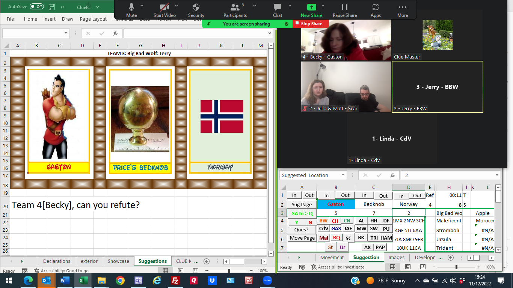Open Dropbox from taskbar

pyautogui.click(x=212, y=280)
